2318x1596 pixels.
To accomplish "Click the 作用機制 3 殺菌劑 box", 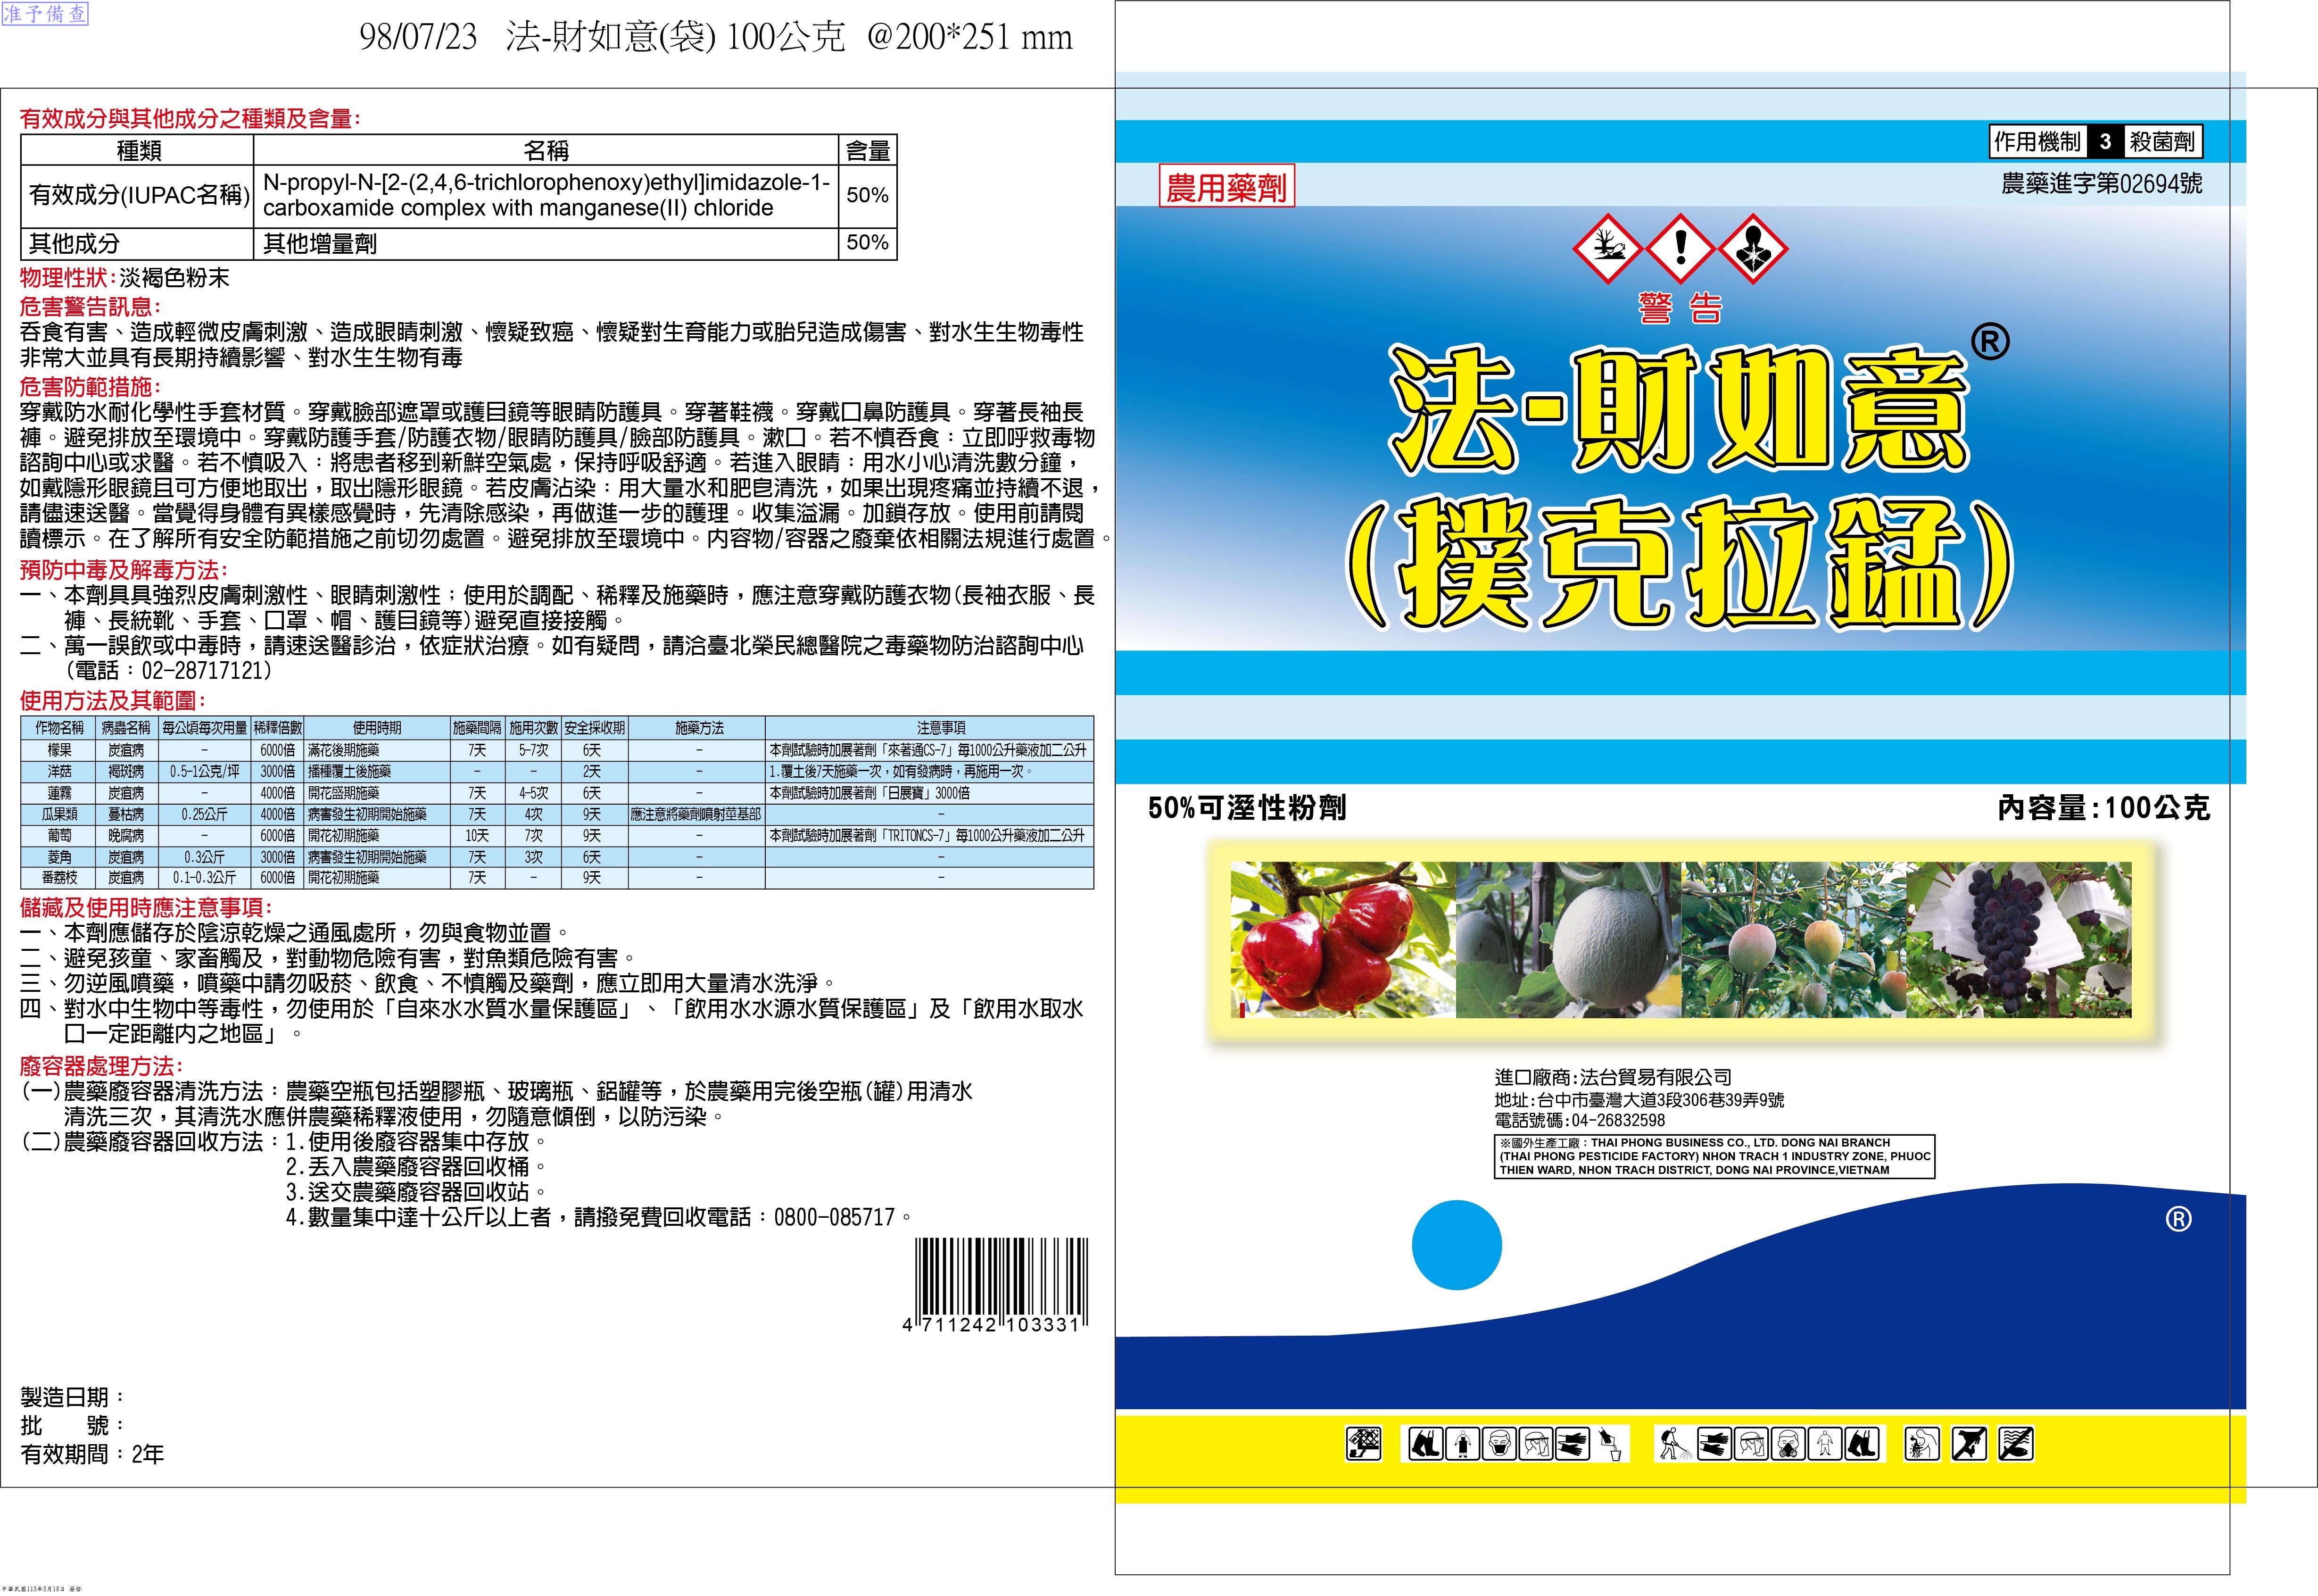I will (2095, 141).
